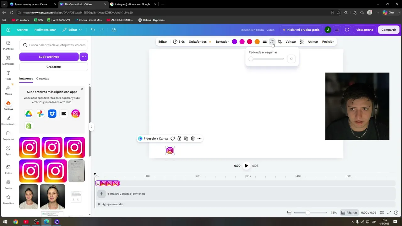Toggle grid view of pages
This screenshot has width=402, height=226.
coord(382,213)
